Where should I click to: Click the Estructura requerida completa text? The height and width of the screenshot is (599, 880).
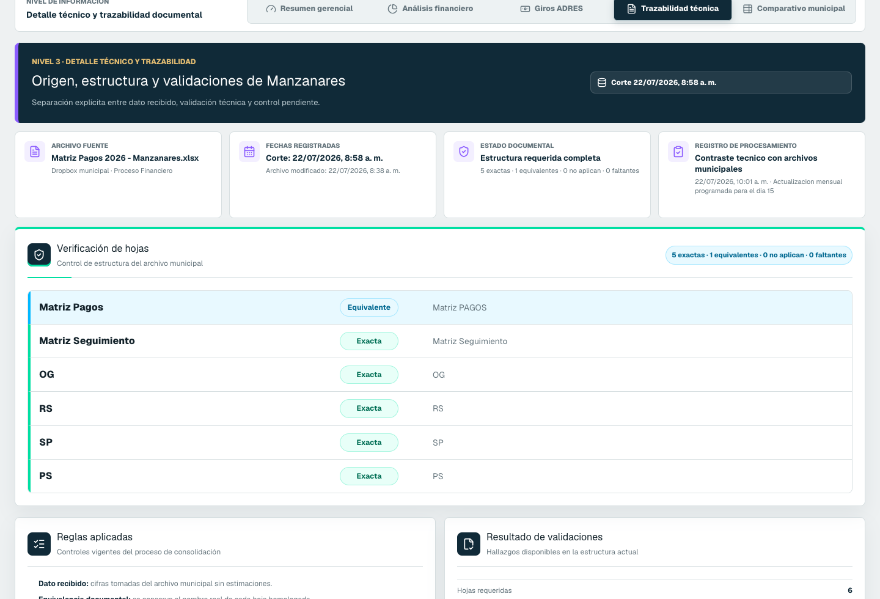[x=540, y=158]
